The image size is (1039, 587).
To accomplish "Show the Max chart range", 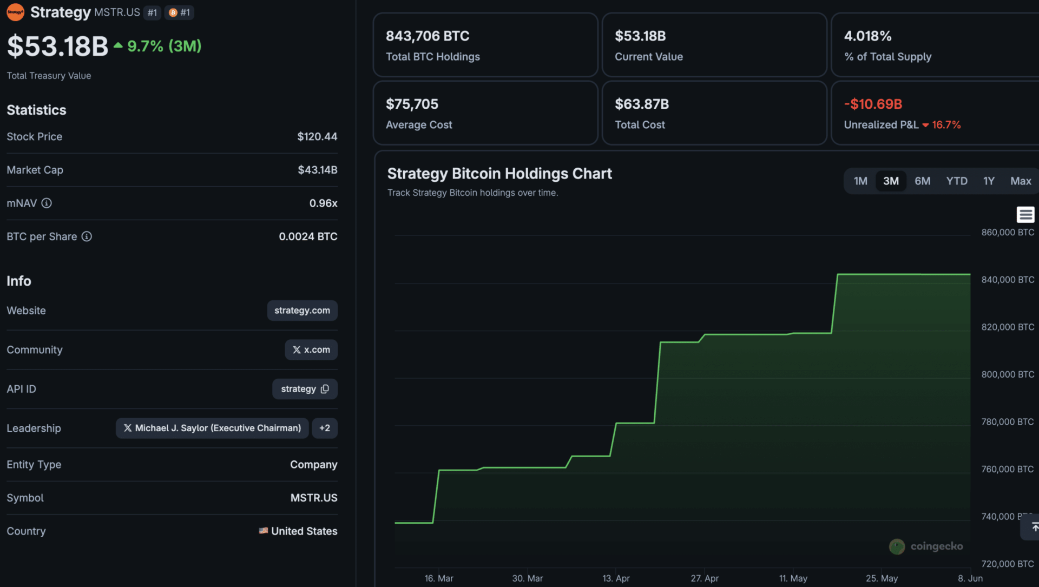I will click(1021, 181).
